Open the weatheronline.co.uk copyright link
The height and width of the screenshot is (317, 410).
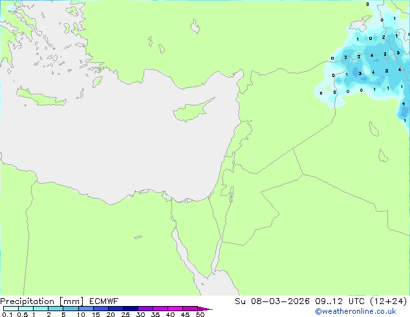pos(356,311)
